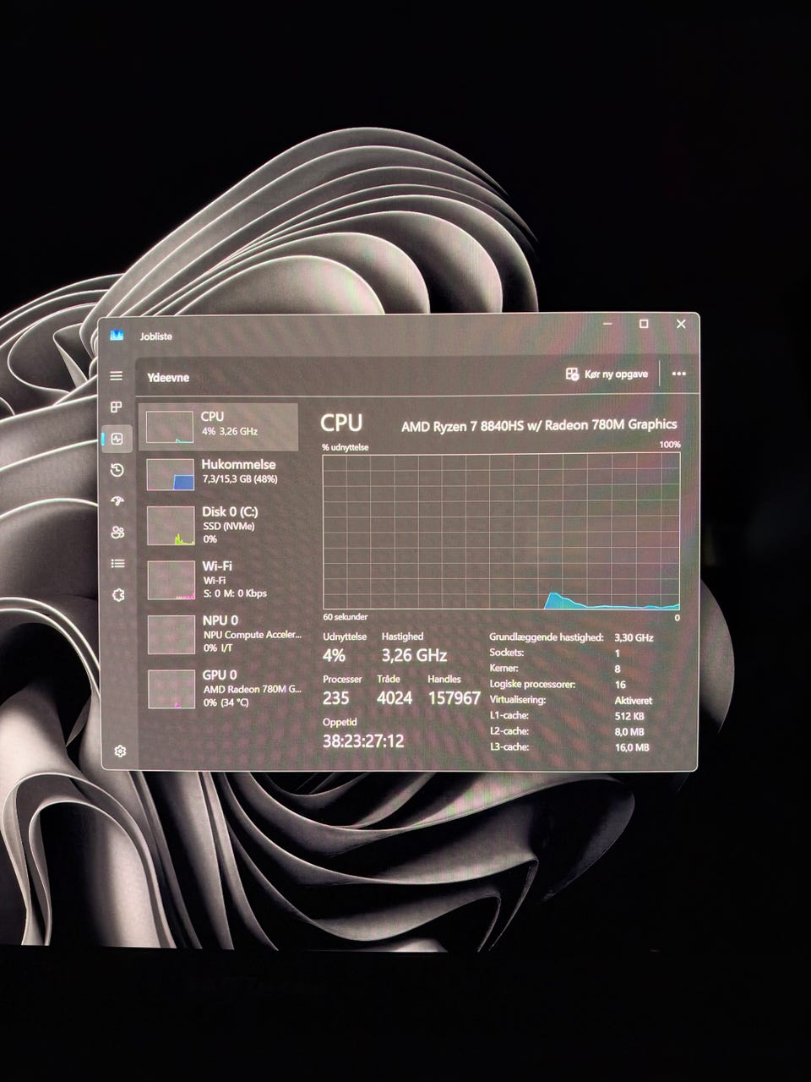811x1082 pixels.
Task: Open the Details list sidebar icon
Action: tap(117, 563)
